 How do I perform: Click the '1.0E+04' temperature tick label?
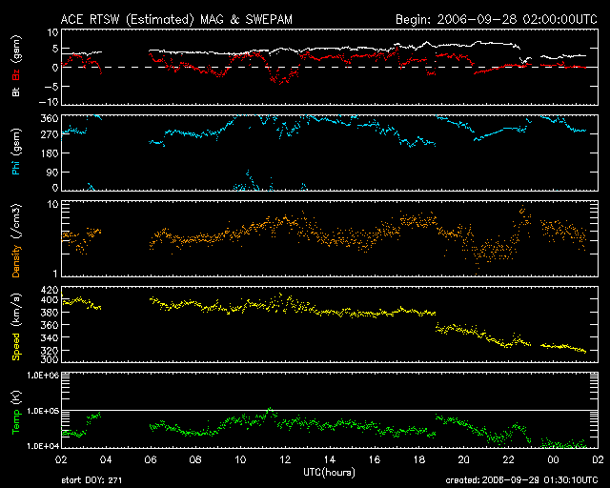(x=43, y=445)
